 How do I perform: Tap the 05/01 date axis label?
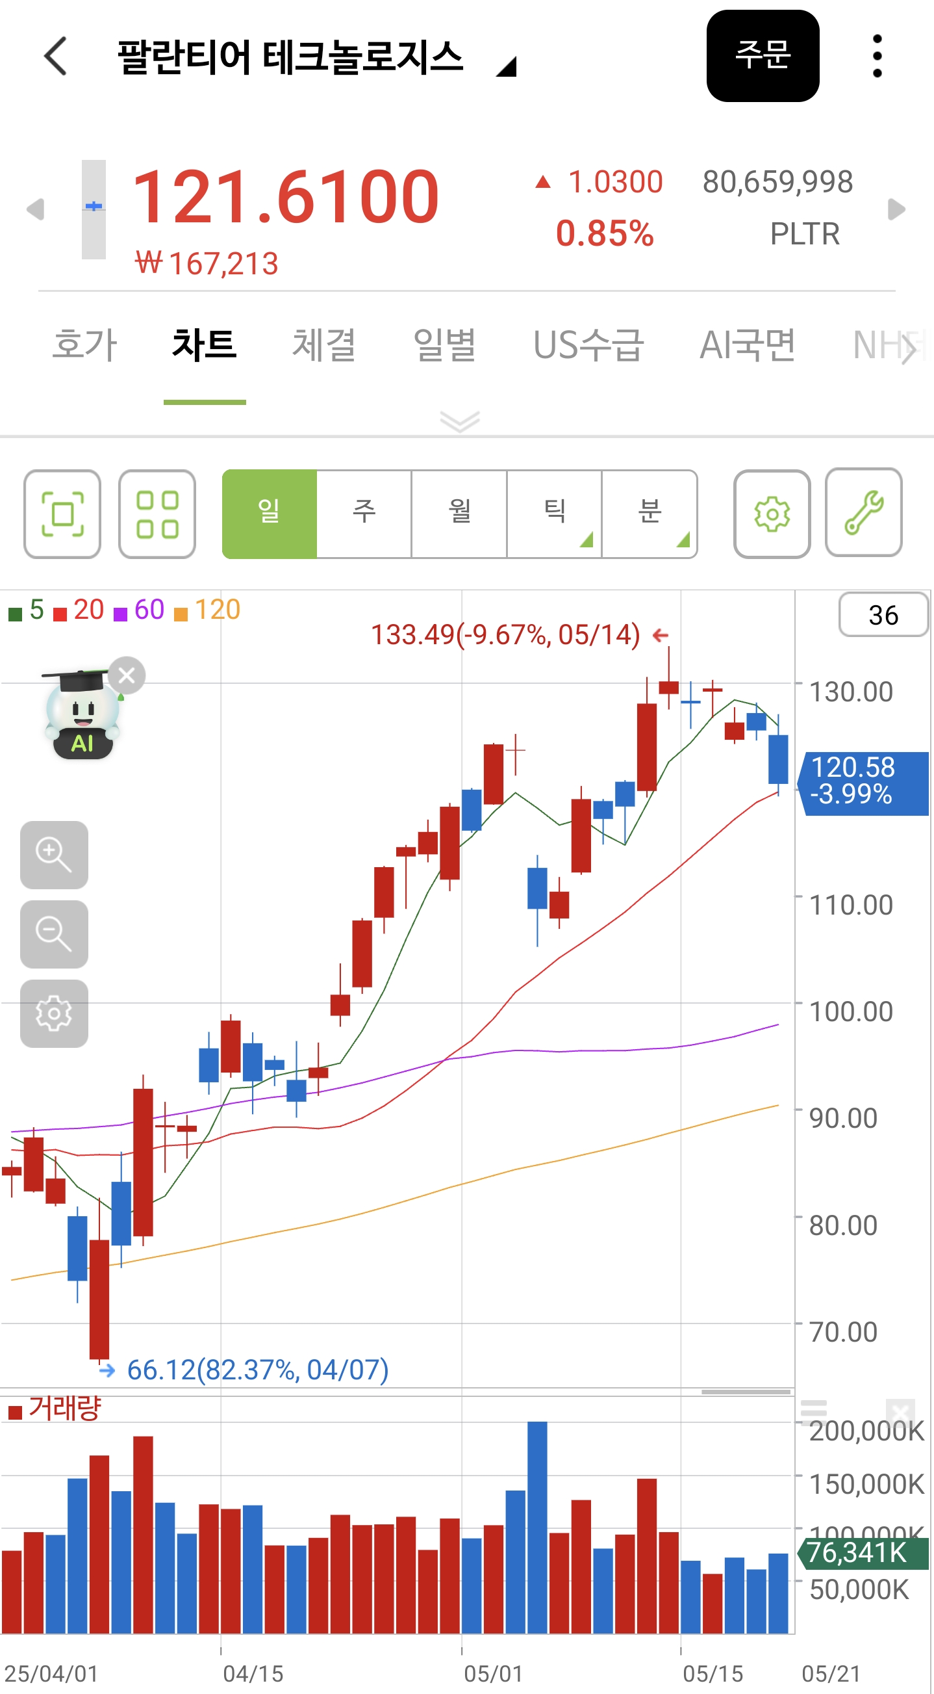(x=494, y=1673)
